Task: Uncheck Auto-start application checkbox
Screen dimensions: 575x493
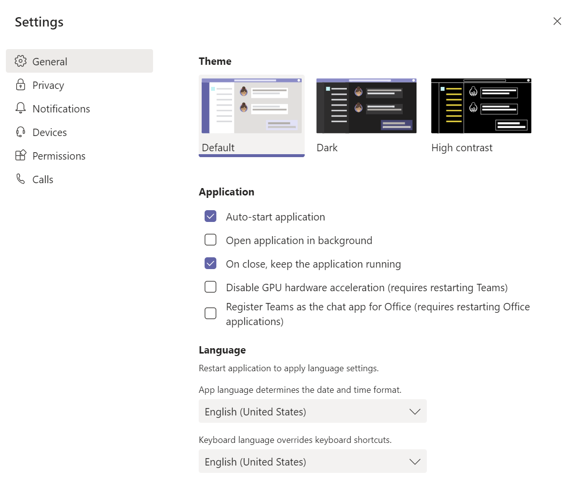Action: coord(210,216)
